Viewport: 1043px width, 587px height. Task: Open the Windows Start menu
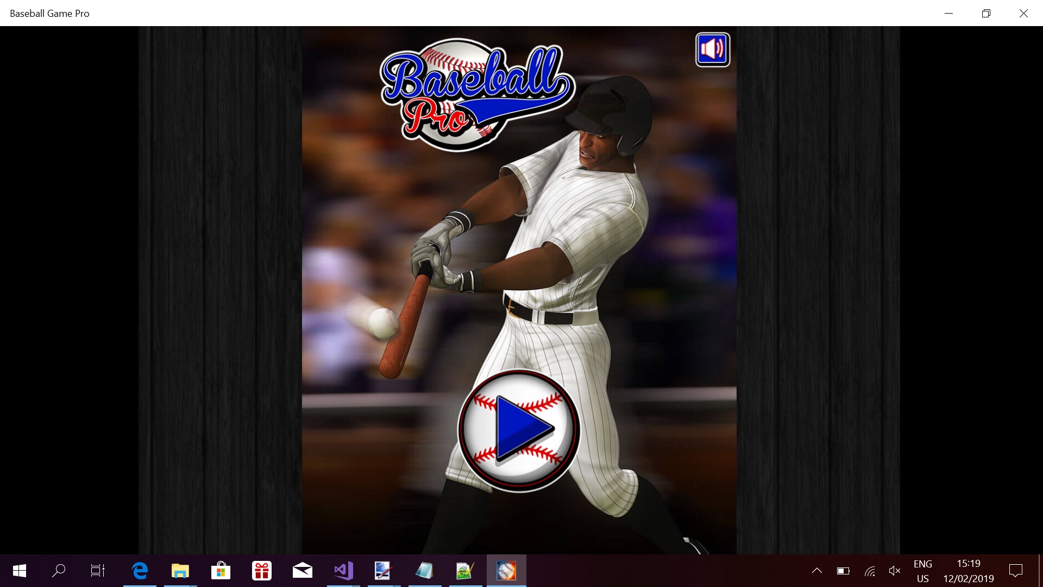(20, 571)
